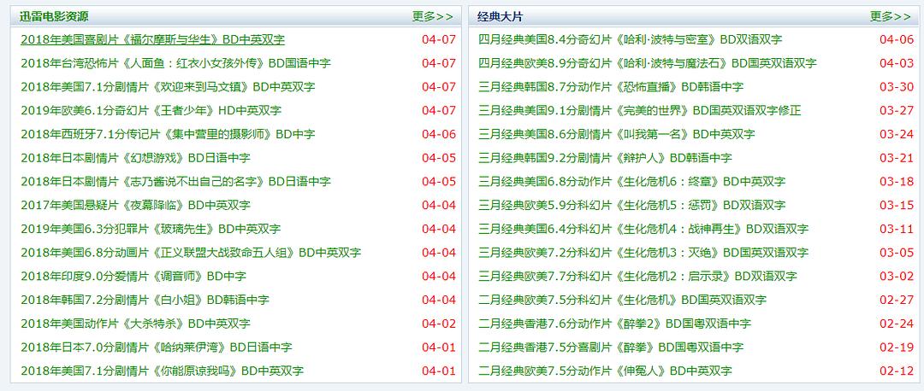Open 《叫我第一名》 BD中英双字 link
The width and height of the screenshot is (924, 391).
tap(617, 134)
